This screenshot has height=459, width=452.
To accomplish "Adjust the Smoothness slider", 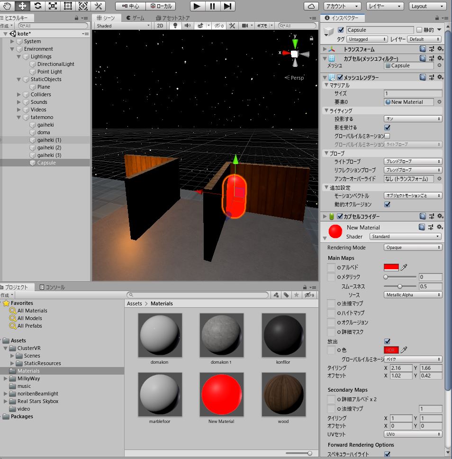I will tap(400, 286).
